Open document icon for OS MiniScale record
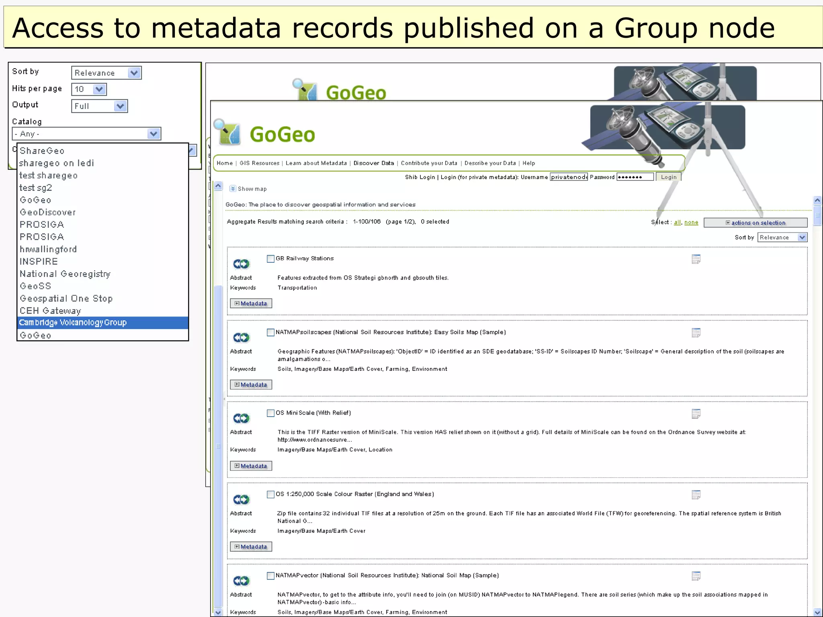Screen dimensions: 823x617 click(696, 414)
